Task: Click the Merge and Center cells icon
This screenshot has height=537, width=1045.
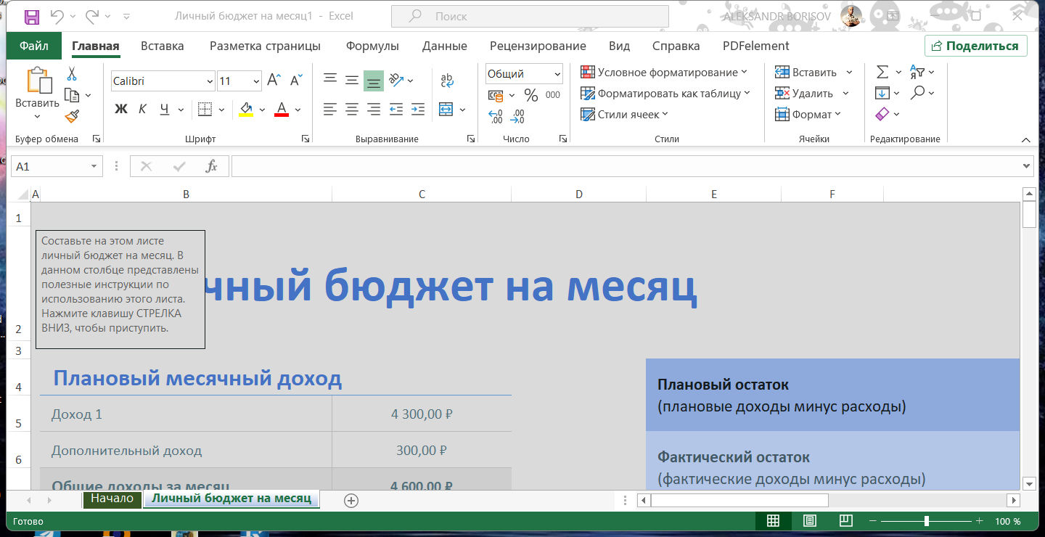Action: click(446, 110)
